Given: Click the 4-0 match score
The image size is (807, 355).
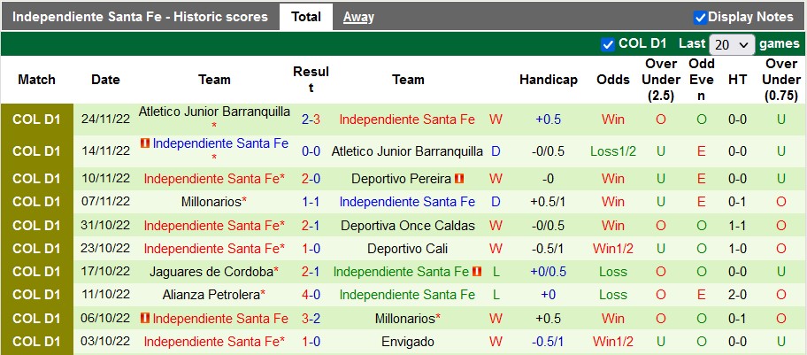Looking at the screenshot, I should (x=311, y=295).
